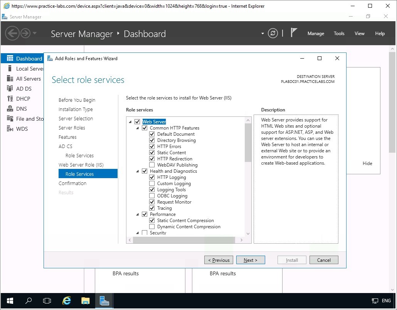Select the DNS sidebar icon
Screen dimensions: 397x310
(10, 109)
